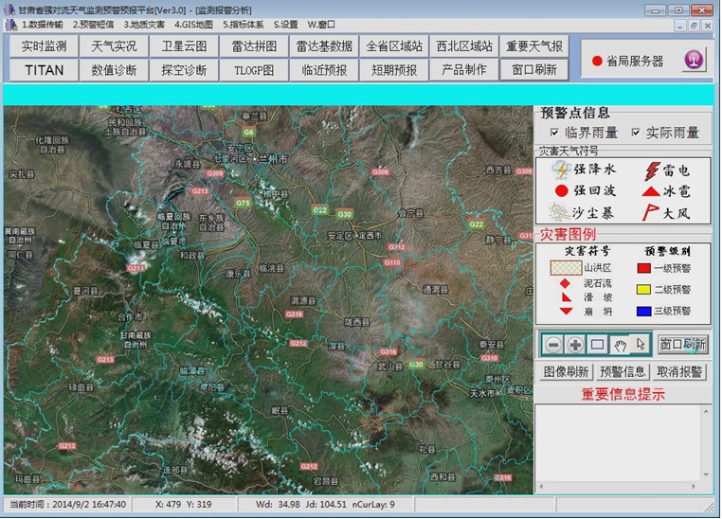This screenshot has height=519, width=723.
Task: Click the 山洪区 hatched legend symbol
Action: click(x=566, y=268)
